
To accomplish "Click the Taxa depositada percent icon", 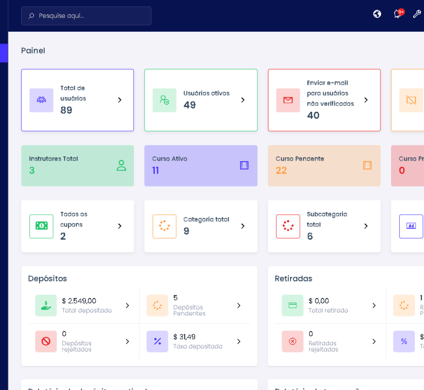I will (x=157, y=341).
